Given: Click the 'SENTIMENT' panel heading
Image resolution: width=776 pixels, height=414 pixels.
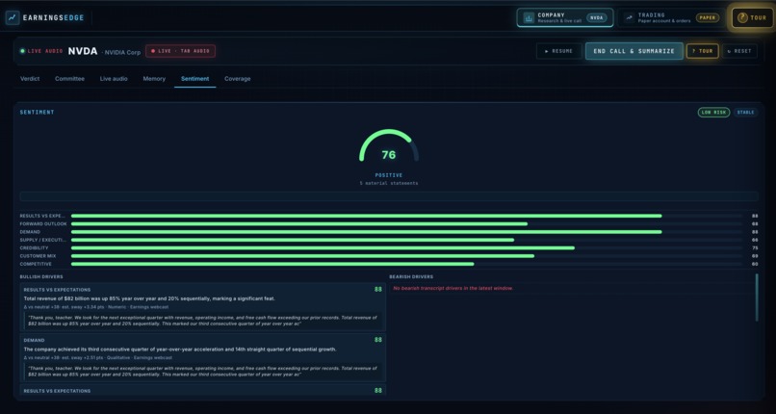Looking at the screenshot, I should click(x=38, y=113).
